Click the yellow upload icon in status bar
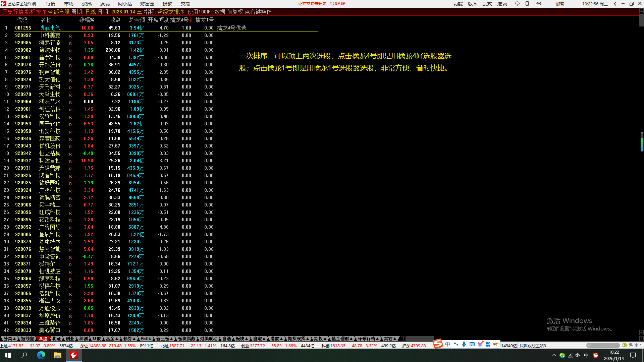 tap(624, 345)
